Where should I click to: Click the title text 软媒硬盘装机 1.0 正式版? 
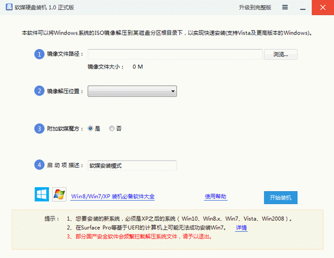(x=45, y=7)
